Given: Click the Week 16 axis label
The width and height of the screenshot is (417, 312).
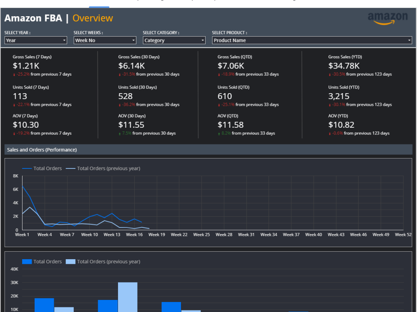Looking at the screenshot, I should point(134,235).
